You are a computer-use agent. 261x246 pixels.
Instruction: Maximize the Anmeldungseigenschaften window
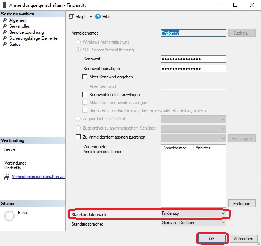(235, 5)
